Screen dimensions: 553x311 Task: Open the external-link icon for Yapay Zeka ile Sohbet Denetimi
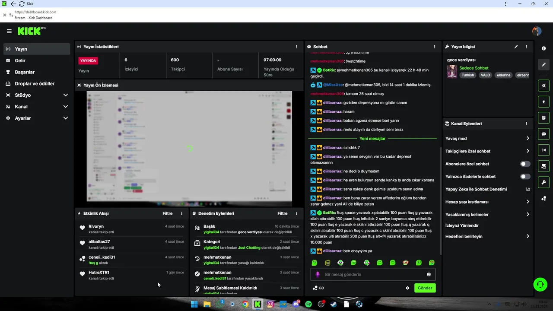click(x=528, y=189)
